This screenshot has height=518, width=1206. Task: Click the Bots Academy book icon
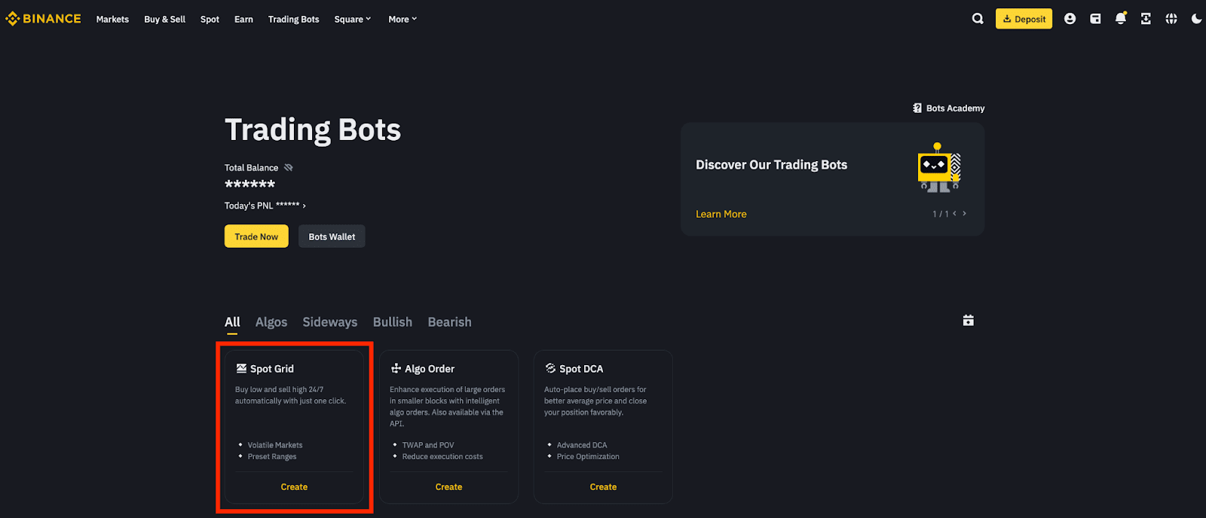917,108
